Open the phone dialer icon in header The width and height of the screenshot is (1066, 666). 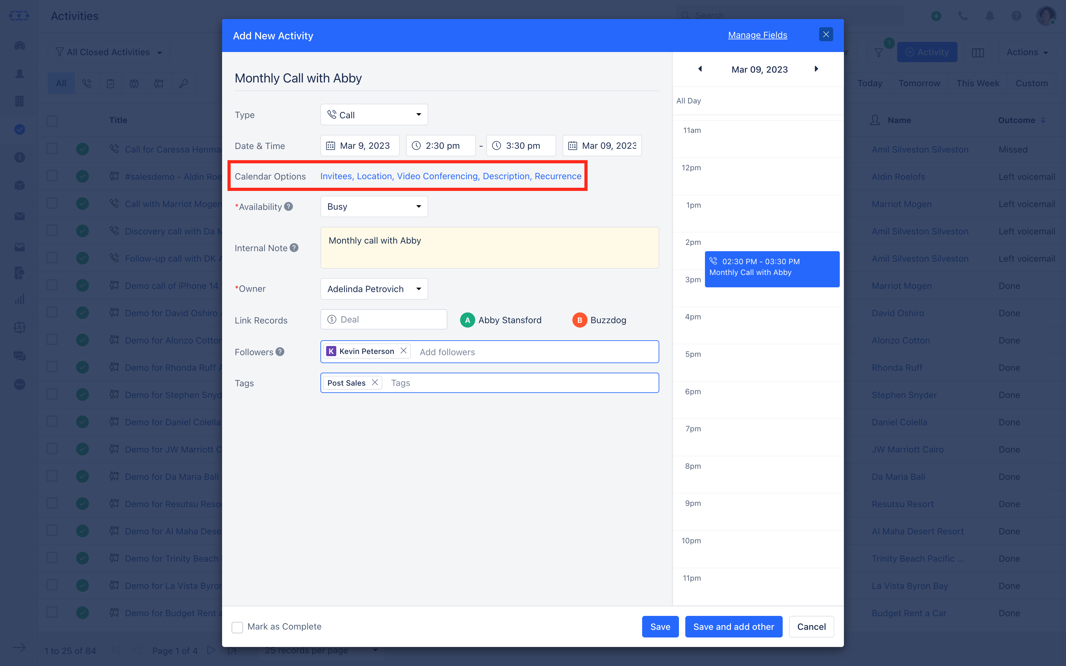pyautogui.click(x=963, y=16)
